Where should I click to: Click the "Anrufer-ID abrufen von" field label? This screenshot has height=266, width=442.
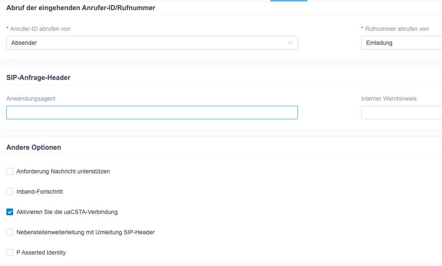click(40, 29)
